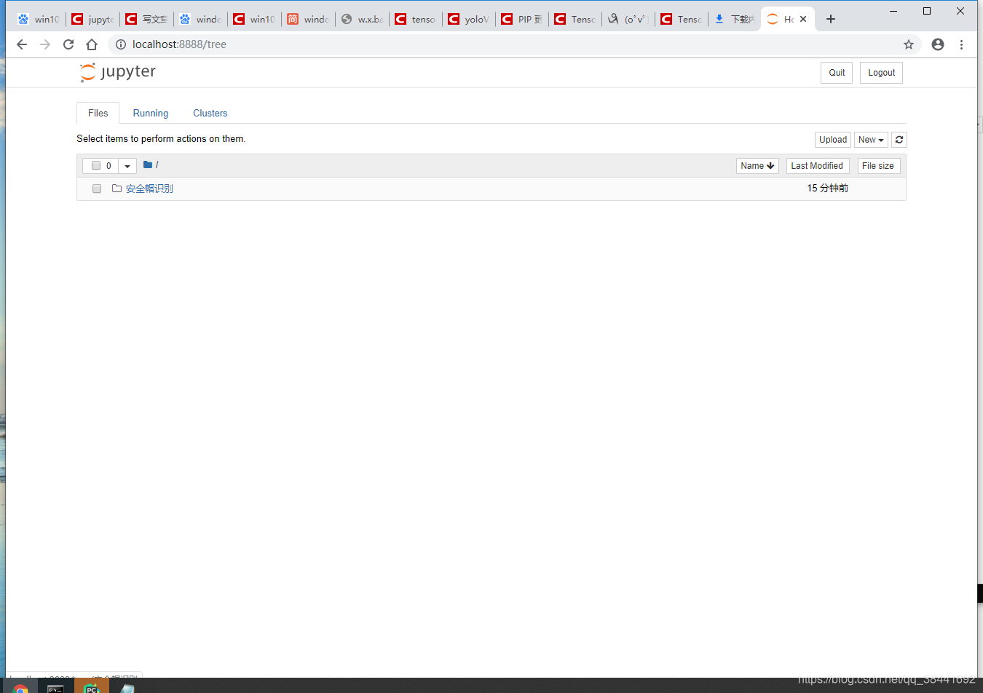This screenshot has height=693, width=983.
Task: Switch to the PIP browser tab
Action: point(523,19)
